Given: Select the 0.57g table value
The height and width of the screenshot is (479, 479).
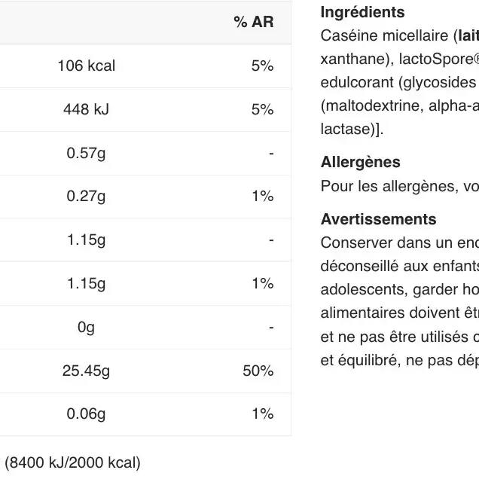Looking at the screenshot, I should point(86,153).
